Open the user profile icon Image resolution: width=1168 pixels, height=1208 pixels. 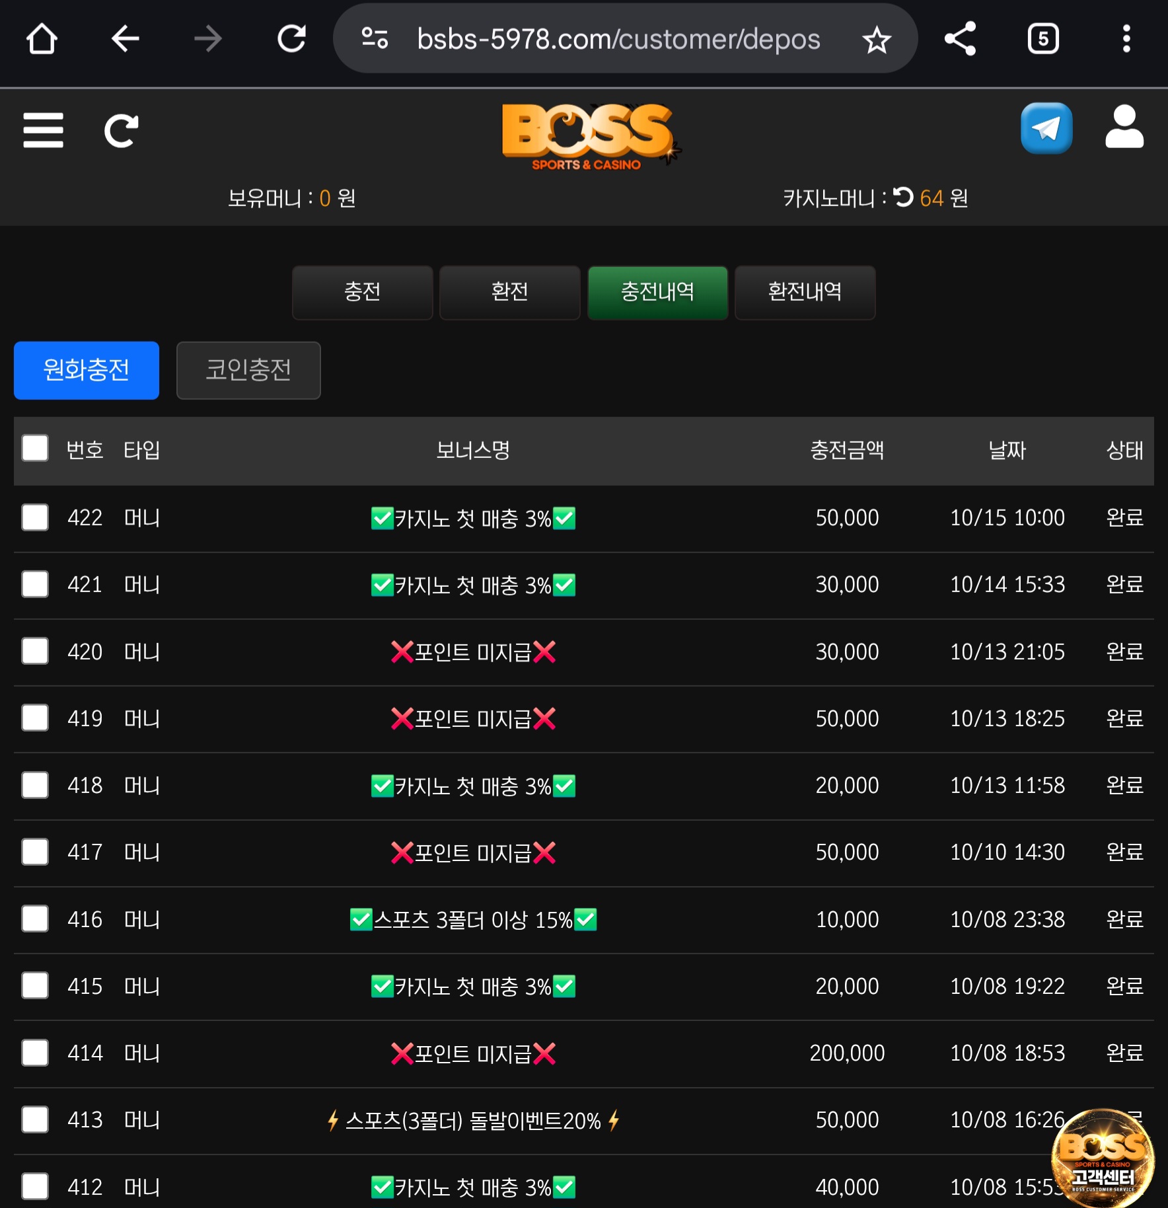point(1124,127)
